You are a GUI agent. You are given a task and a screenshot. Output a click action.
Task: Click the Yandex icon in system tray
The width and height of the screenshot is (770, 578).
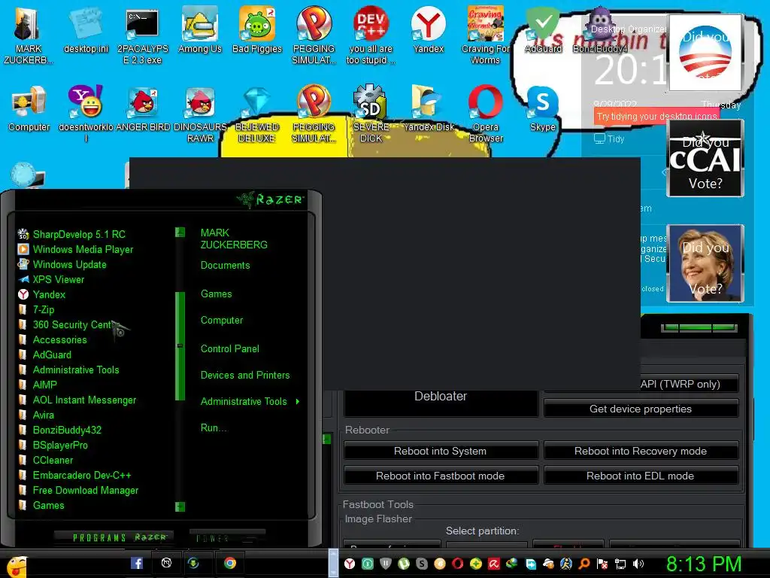[350, 564]
